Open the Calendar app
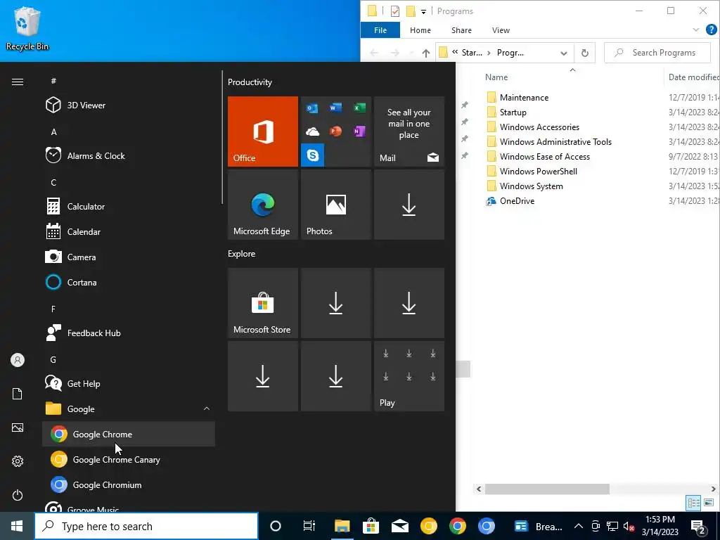 [x=129, y=231]
